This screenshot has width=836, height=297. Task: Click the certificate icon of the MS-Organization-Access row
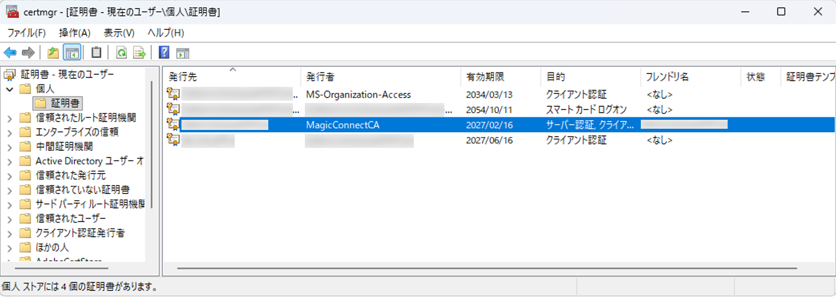click(173, 94)
